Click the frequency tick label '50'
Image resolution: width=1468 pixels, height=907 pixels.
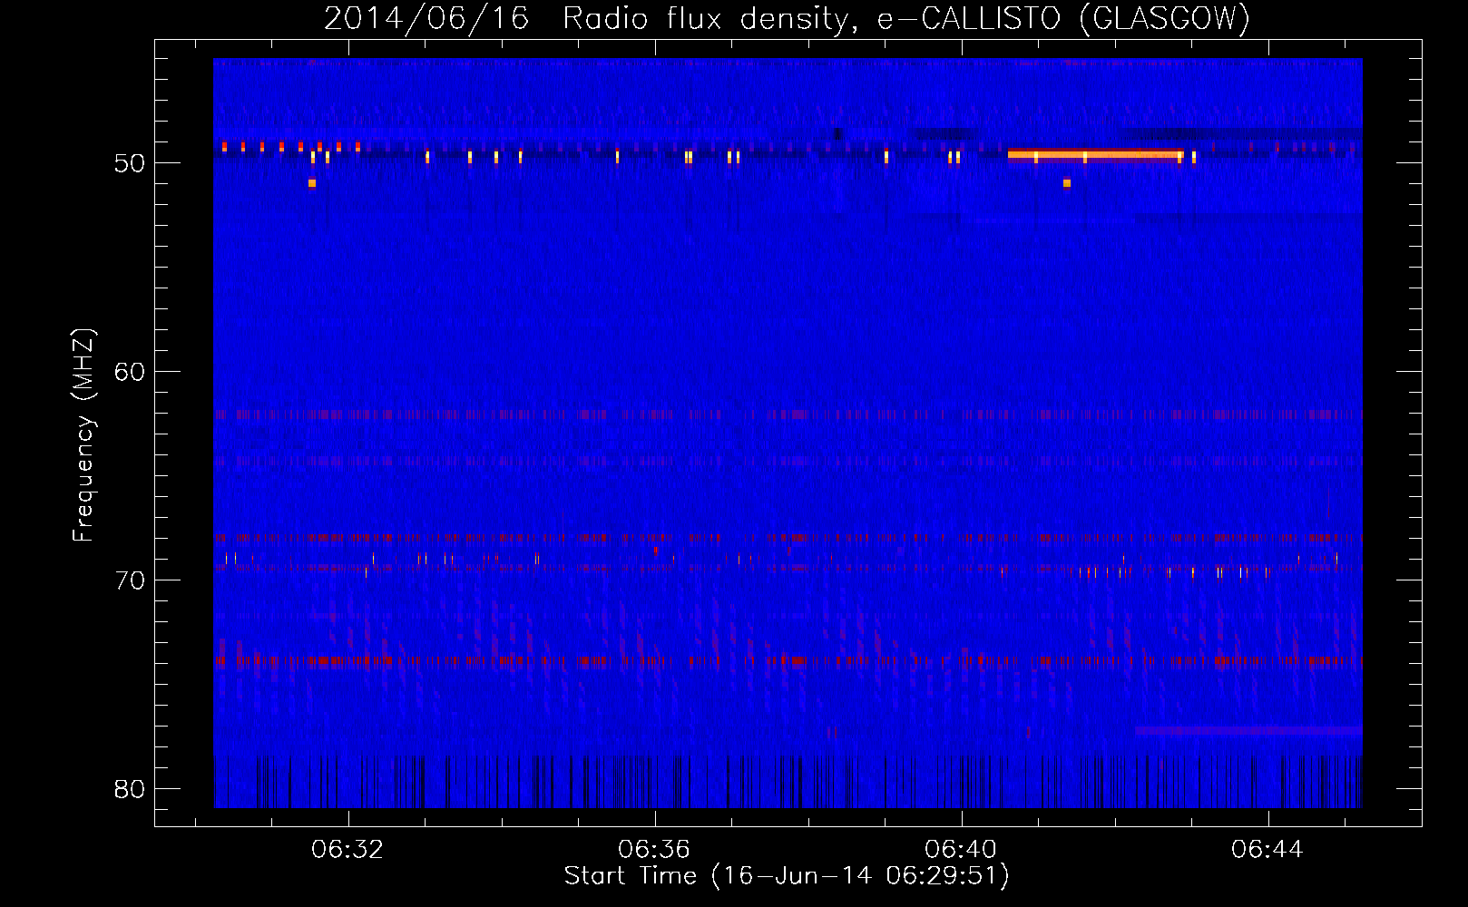130,163
